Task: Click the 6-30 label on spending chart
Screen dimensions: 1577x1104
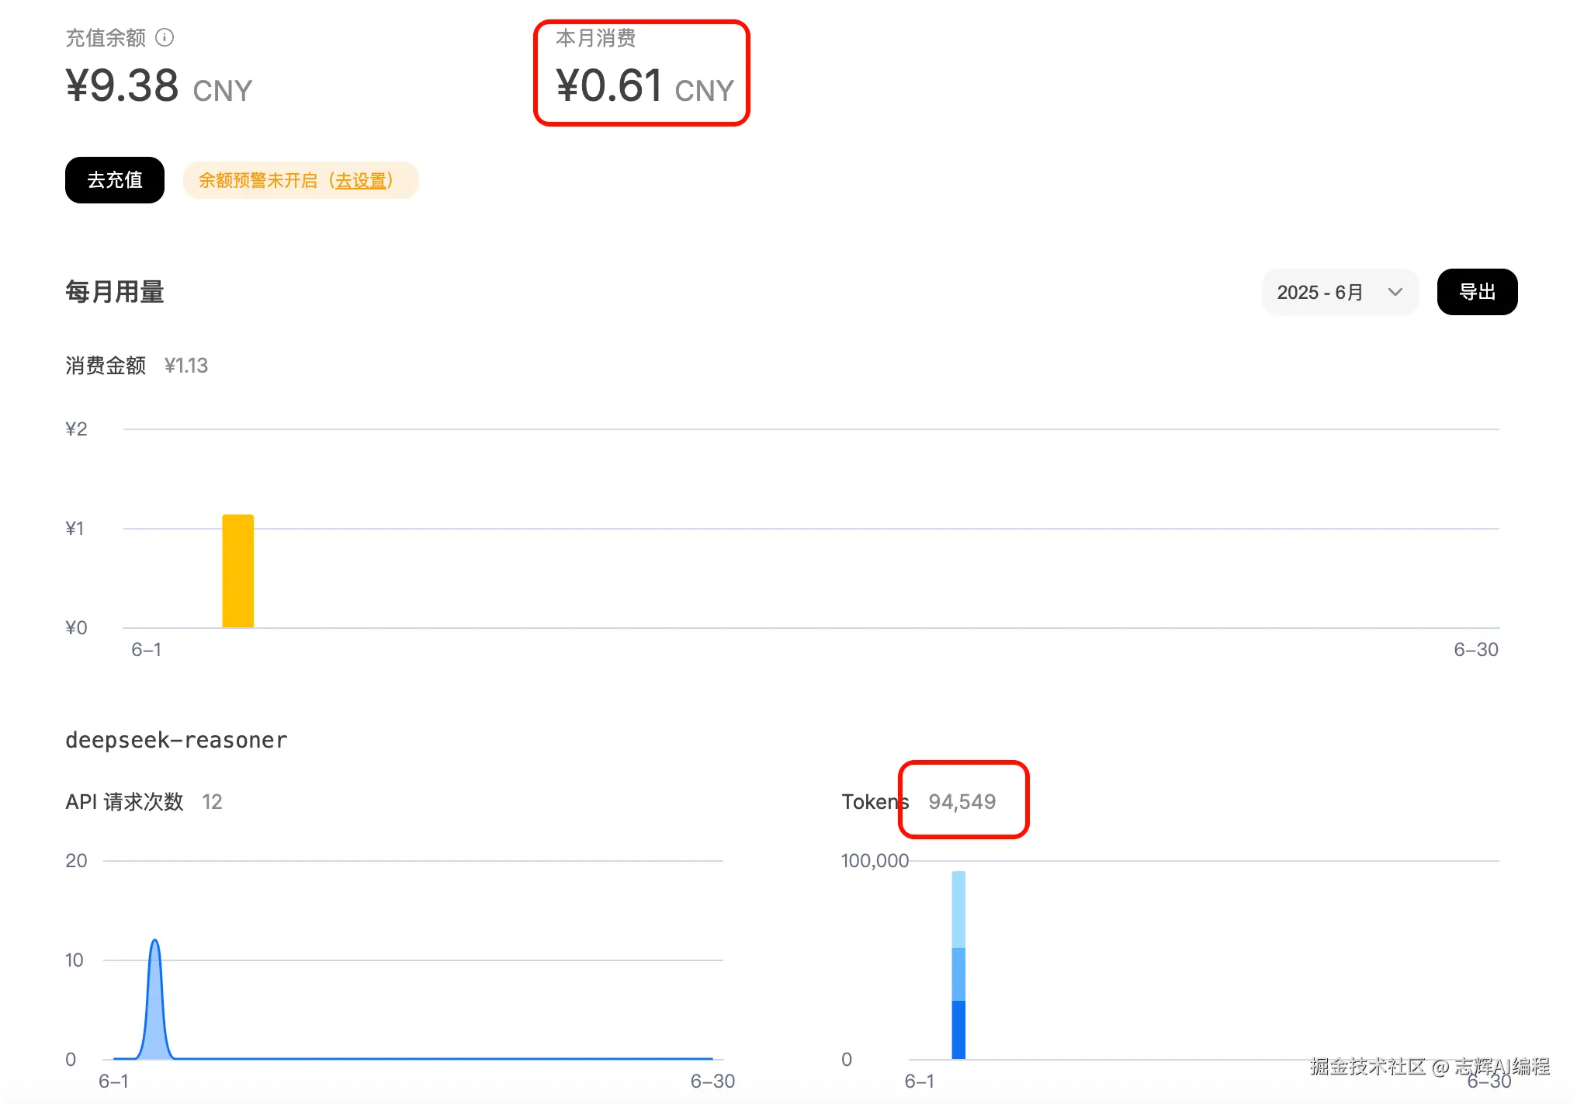Action: [1475, 650]
